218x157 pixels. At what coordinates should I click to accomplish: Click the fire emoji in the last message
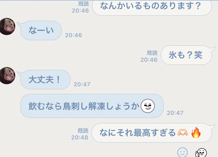coord(196,133)
